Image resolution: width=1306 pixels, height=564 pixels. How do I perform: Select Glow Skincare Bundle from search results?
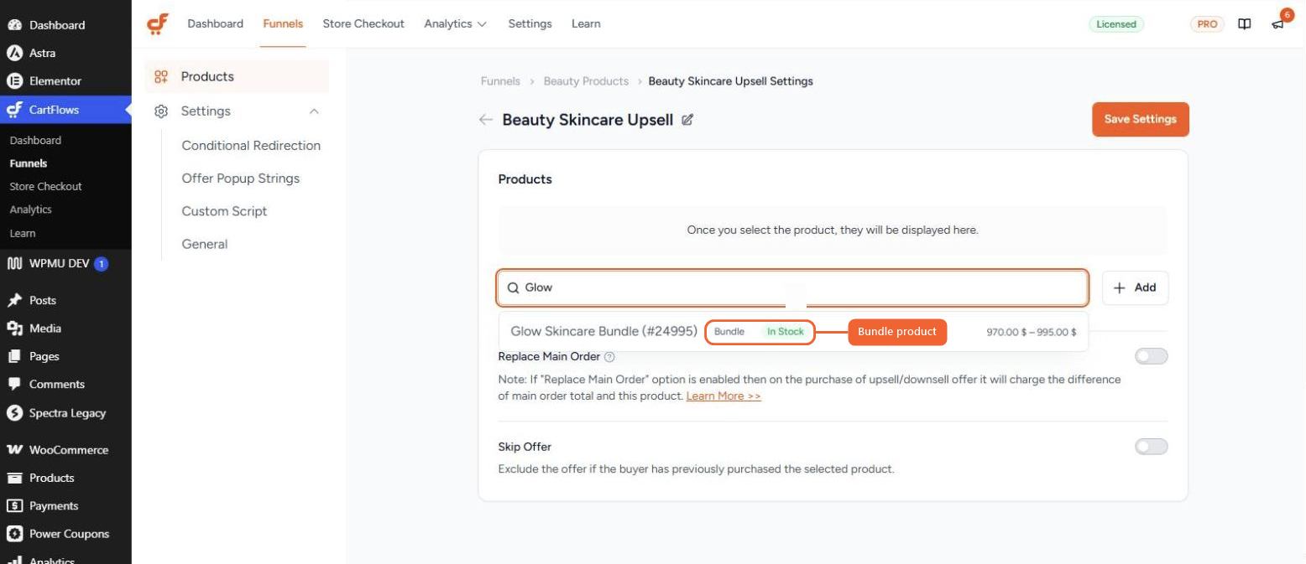[793, 332]
